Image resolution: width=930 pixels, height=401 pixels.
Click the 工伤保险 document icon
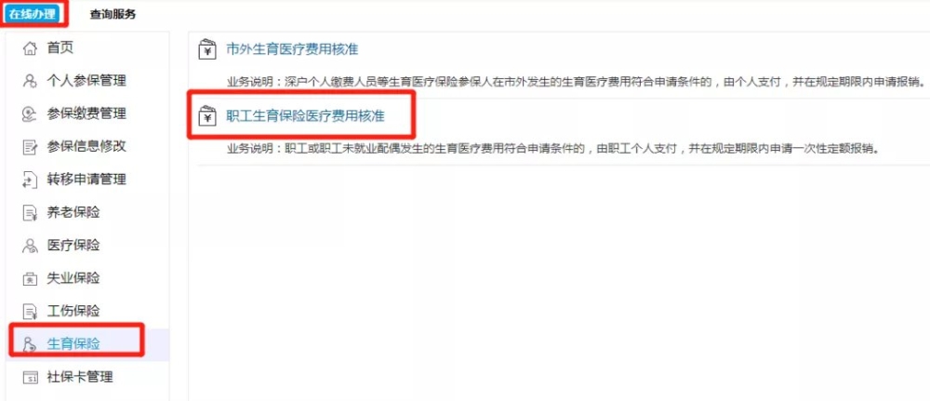(30, 312)
